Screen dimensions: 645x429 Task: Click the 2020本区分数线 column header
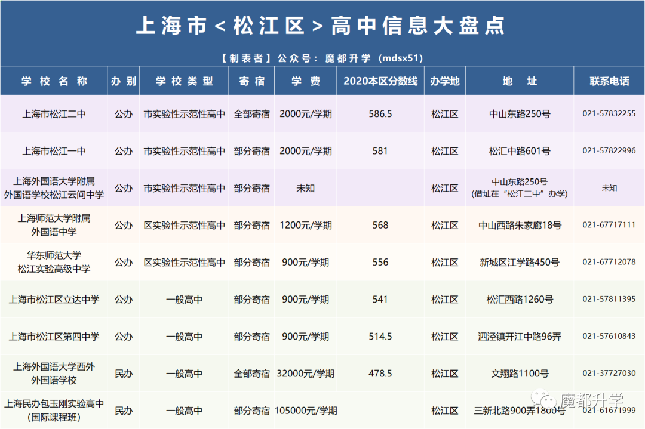coord(380,81)
